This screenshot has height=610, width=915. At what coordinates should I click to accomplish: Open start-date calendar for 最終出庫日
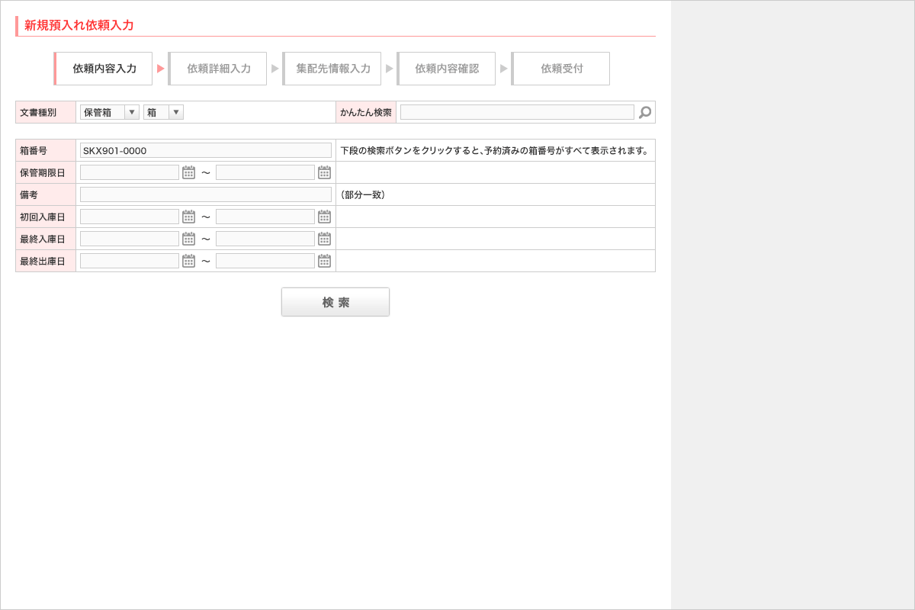click(x=188, y=261)
